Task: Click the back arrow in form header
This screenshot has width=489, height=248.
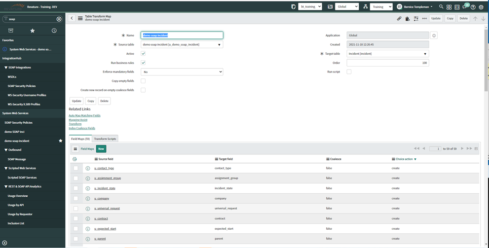Action: tap(72, 18)
